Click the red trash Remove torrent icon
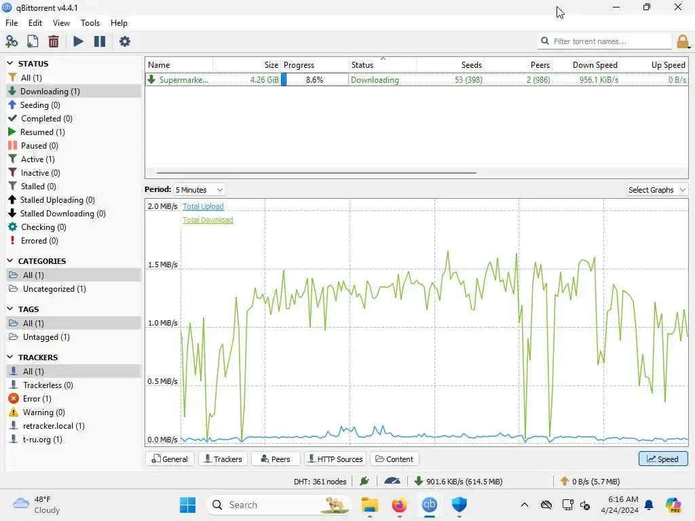This screenshot has height=521, width=695. pyautogui.click(x=53, y=41)
